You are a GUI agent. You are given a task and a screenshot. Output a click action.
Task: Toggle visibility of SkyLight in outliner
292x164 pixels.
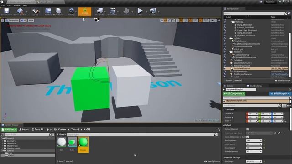224,49
